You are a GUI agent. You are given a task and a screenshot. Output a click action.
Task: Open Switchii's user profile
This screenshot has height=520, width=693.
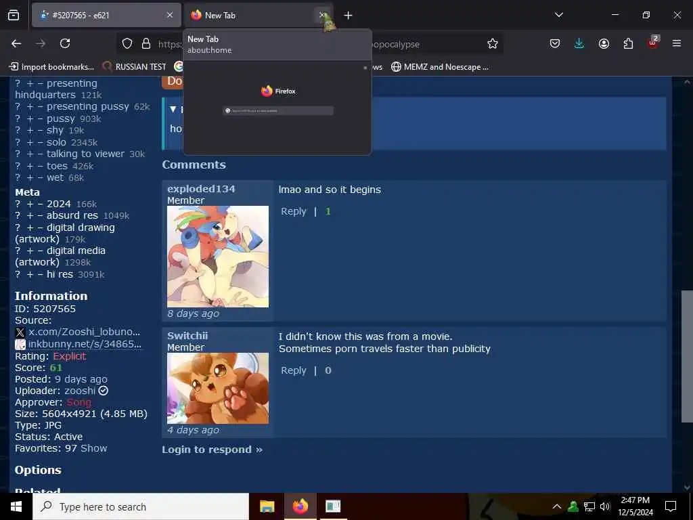(x=187, y=336)
